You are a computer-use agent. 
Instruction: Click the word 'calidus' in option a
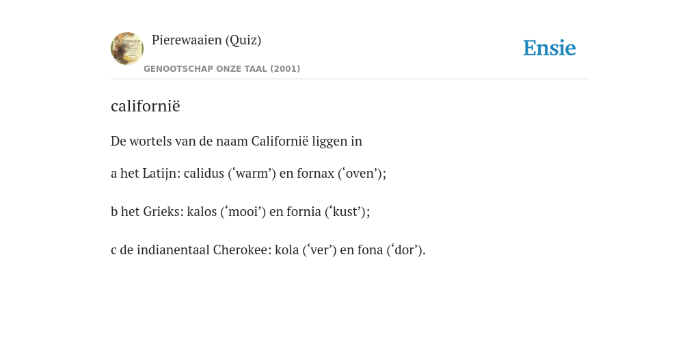tap(204, 173)
